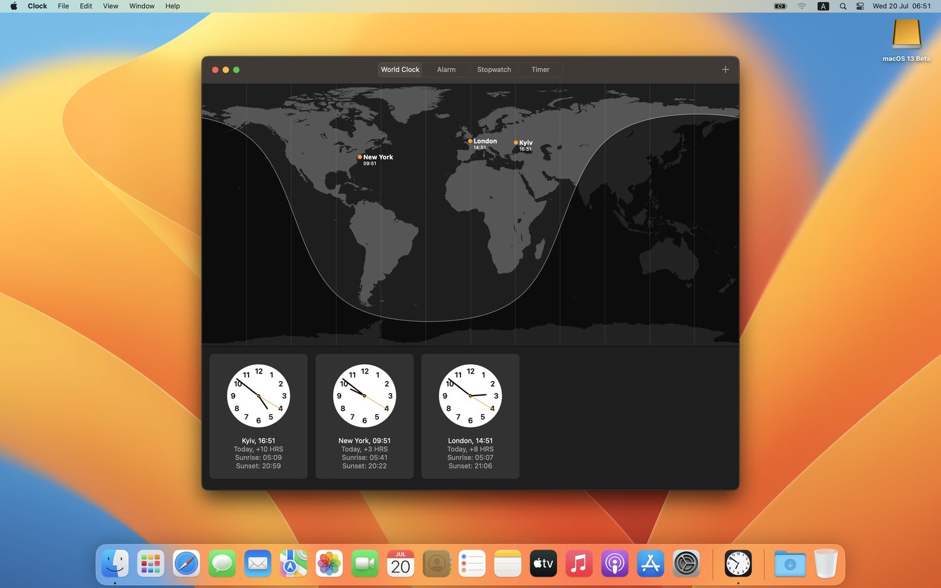Viewport: 941px width, 588px height.
Task: Zoom the Clock window with green button
Action: click(x=237, y=70)
